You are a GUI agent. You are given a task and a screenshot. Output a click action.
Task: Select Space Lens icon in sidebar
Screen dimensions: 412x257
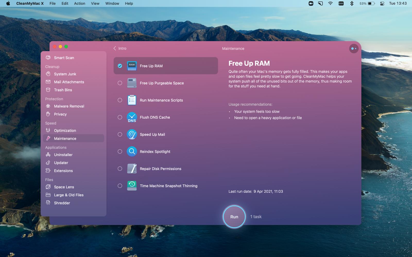click(x=48, y=187)
